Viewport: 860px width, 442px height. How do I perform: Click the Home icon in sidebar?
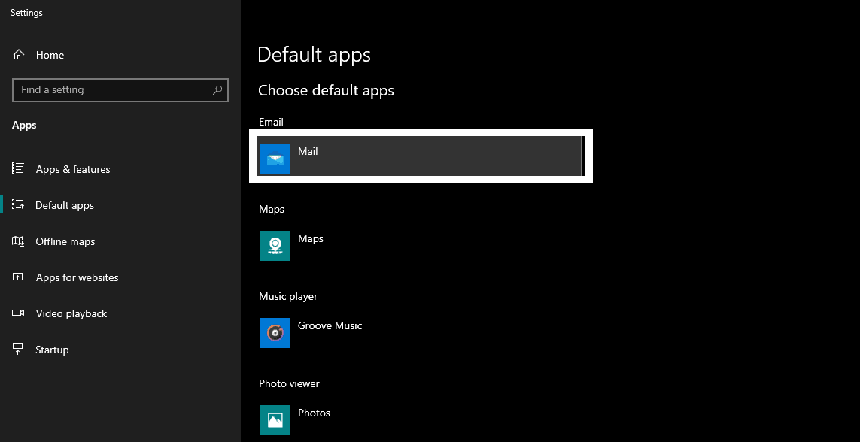[19, 55]
